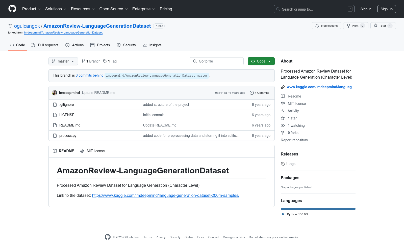Open the green Code dropdown button
Image resolution: width=404 pixels, height=252 pixels.
click(x=261, y=61)
